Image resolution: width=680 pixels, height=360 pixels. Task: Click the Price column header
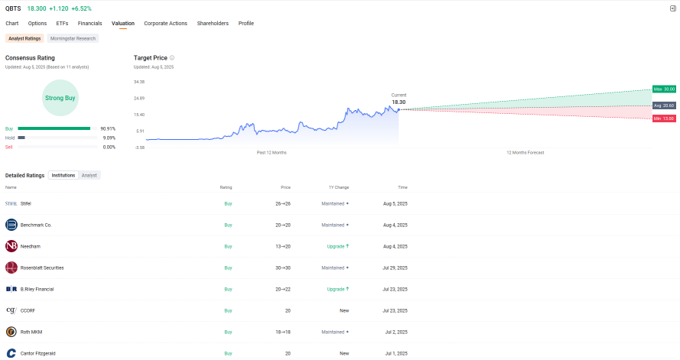click(x=285, y=187)
